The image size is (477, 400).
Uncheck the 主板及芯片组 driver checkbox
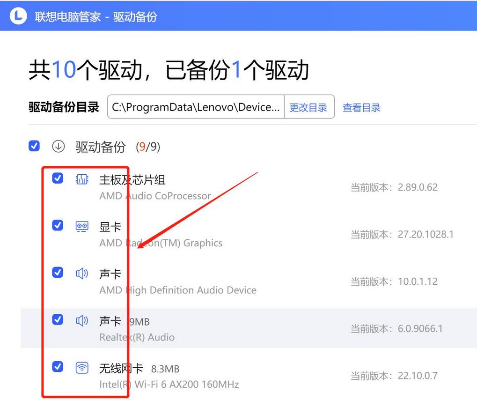[58, 178]
